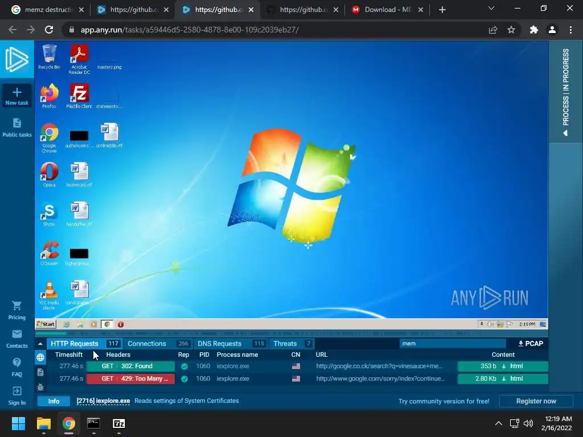Reload the current page
The image size is (583, 437).
click(49, 30)
